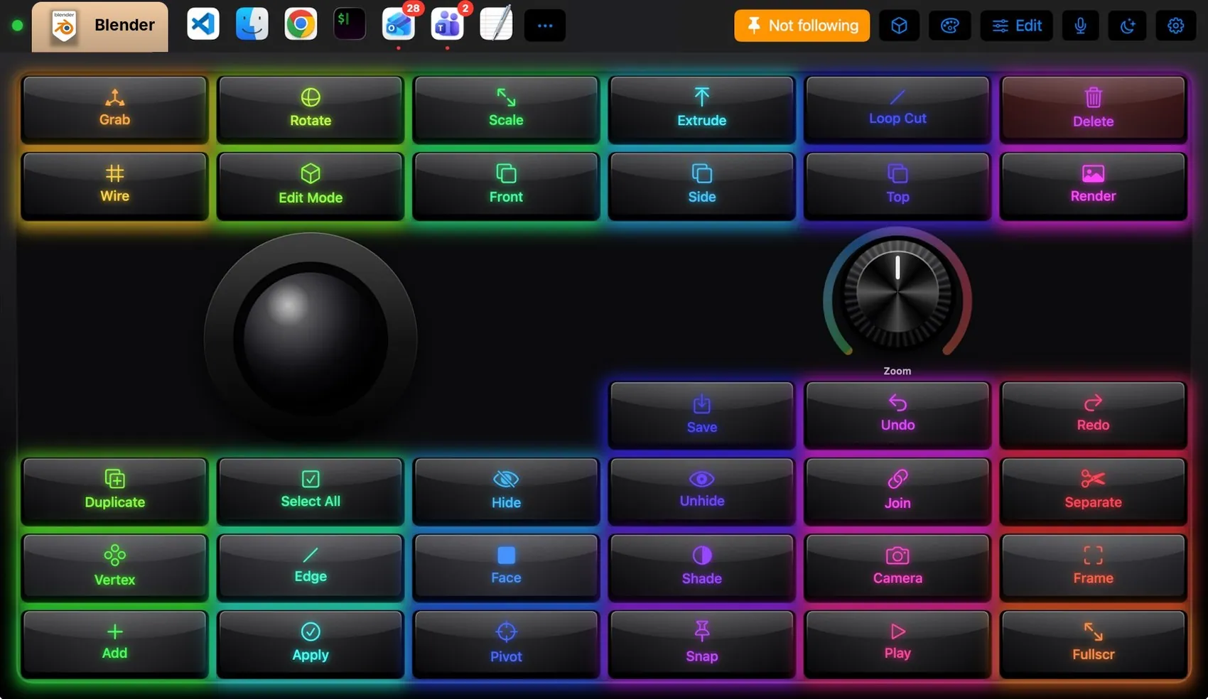The image size is (1208, 699).
Task: Tap the Duplicate key
Action: (x=114, y=491)
